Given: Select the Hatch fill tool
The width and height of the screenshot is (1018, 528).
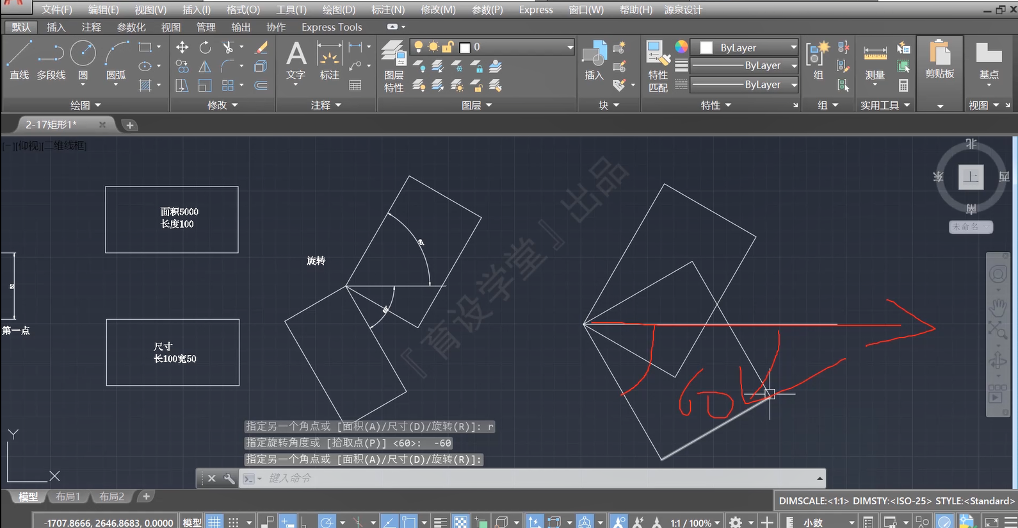Looking at the screenshot, I should click(145, 85).
